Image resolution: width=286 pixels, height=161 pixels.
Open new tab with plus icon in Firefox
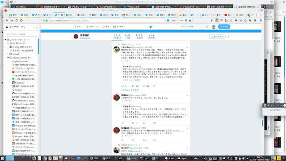257,15
